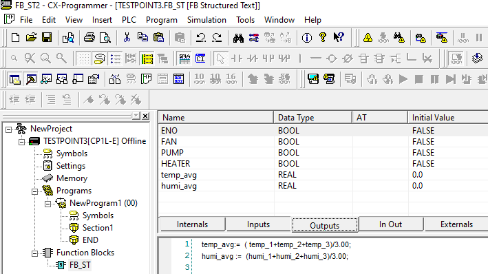Paste with the clipboard icon
The image size is (488, 274).
158,38
